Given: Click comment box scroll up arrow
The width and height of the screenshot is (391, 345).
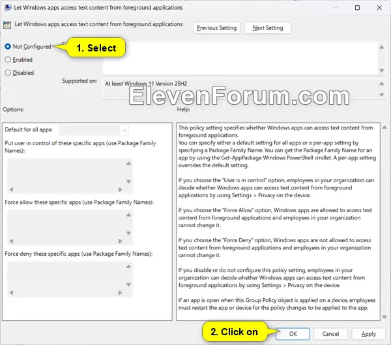Looking at the screenshot, I should click(x=381, y=47).
